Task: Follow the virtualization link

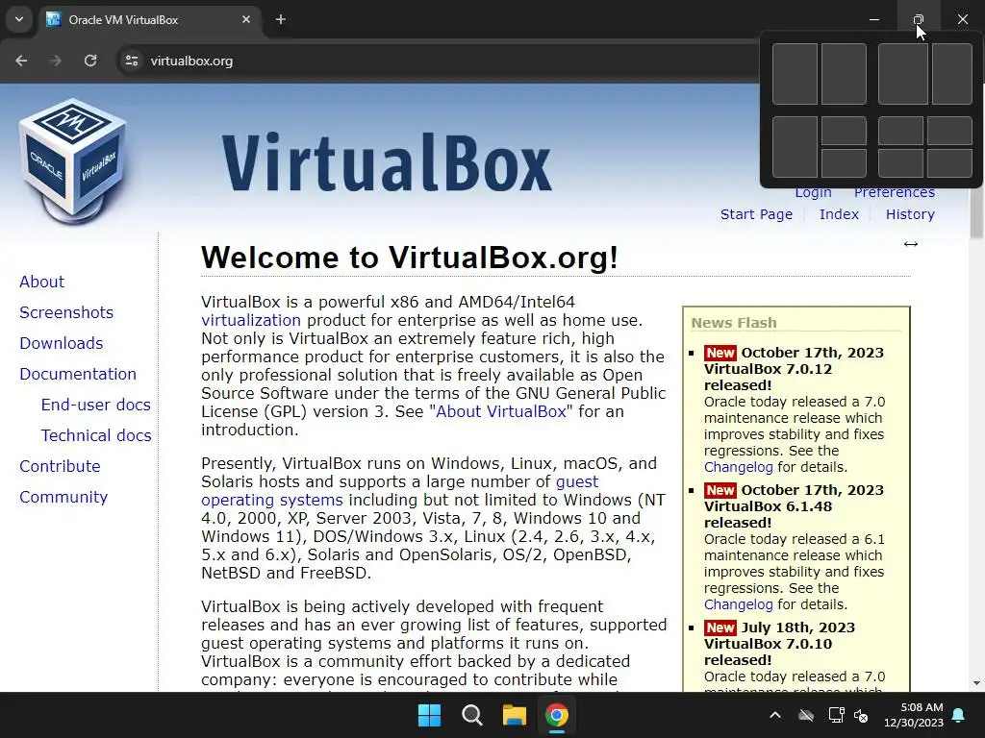Action: [251, 320]
